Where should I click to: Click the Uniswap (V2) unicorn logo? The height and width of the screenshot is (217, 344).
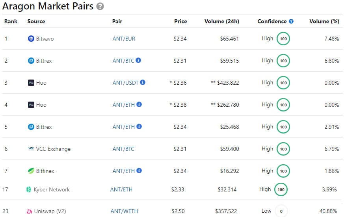[29, 211]
